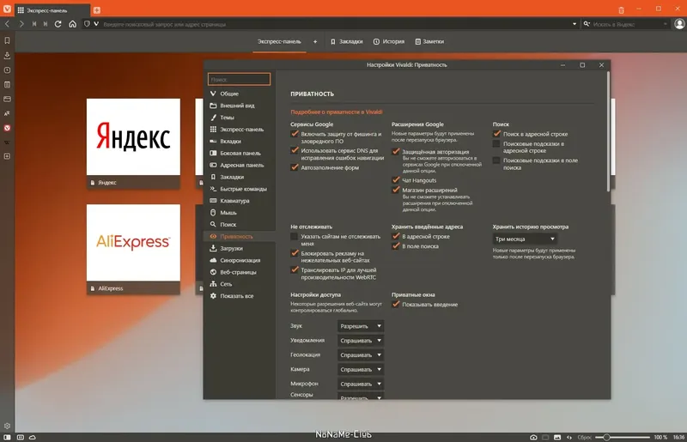The height and width of the screenshot is (442, 687).
Task: Switch to Экспресс-панель tab
Action: click(279, 41)
